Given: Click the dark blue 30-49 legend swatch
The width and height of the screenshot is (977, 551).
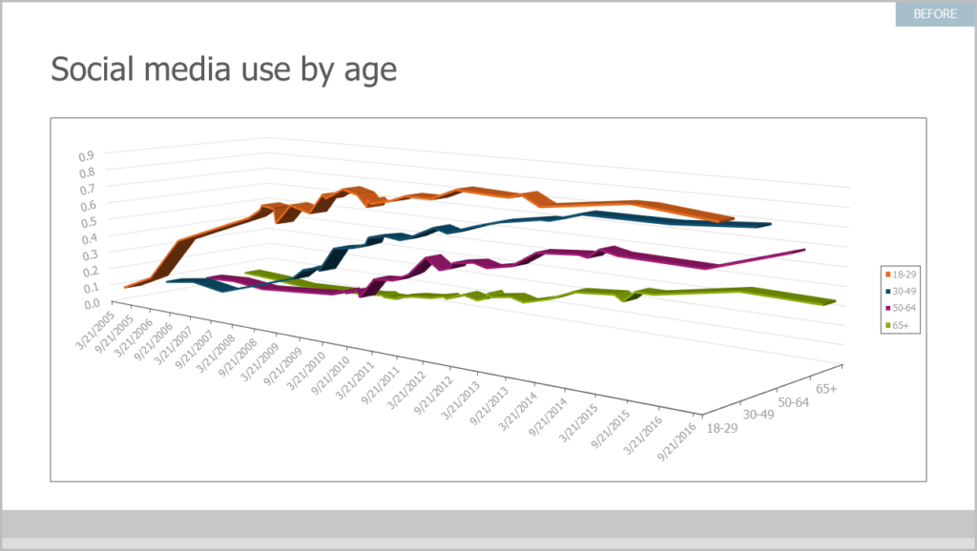Looking at the screenshot, I should (x=888, y=292).
